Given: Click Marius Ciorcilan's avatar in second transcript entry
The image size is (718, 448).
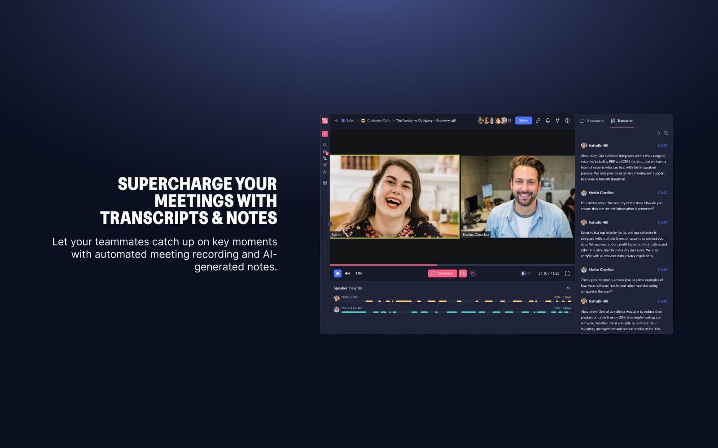Looking at the screenshot, I should pyautogui.click(x=583, y=193).
